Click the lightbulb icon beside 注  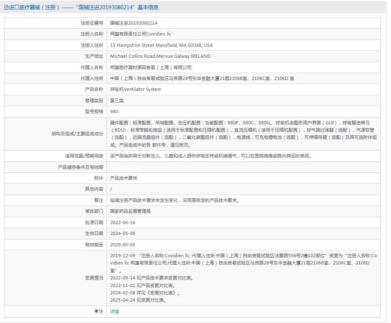(x=96, y=311)
